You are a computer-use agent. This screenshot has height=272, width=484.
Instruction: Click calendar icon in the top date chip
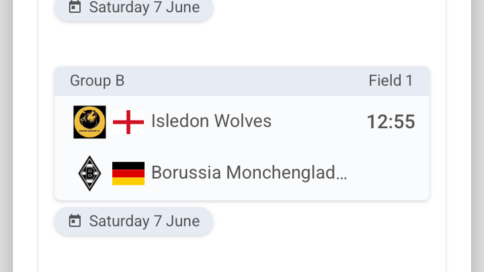pyautogui.click(x=75, y=7)
